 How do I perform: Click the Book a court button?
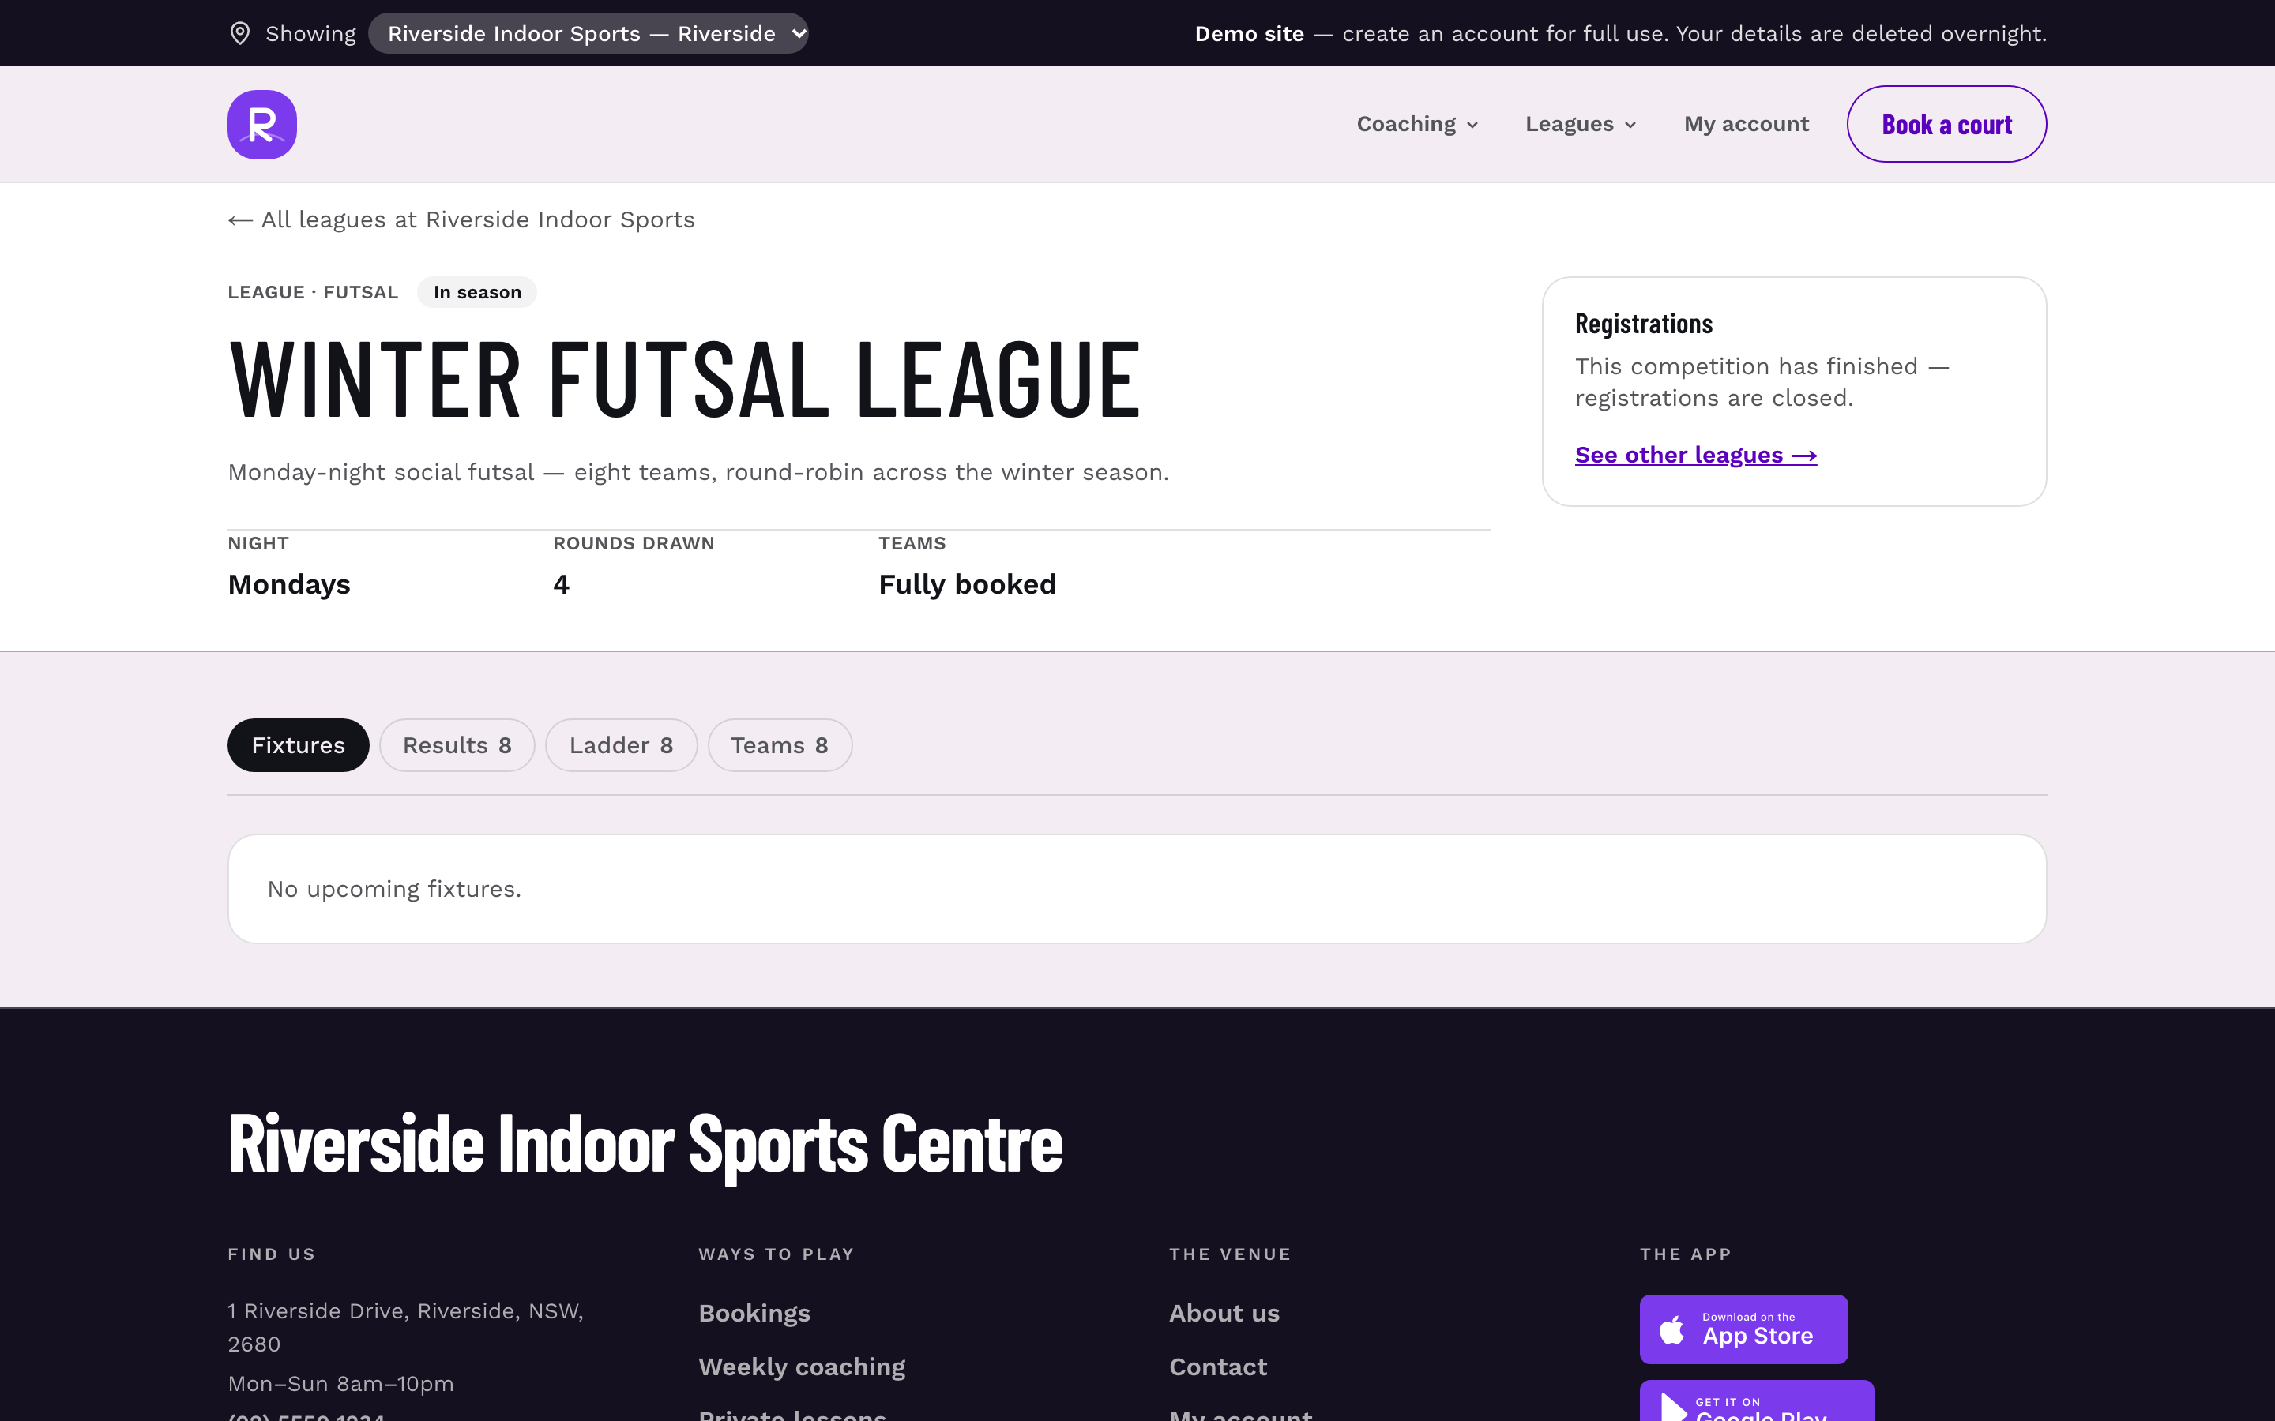coord(1946,124)
